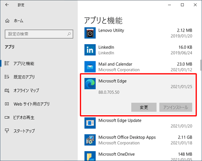This screenshot has height=161, width=202.
Task: Click the date 2021/01/25
Action: click(x=181, y=87)
